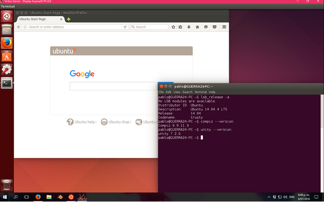The height and width of the screenshot is (202, 324).
Task: Select the Ubuntu Start Page tab
Action: [41, 19]
